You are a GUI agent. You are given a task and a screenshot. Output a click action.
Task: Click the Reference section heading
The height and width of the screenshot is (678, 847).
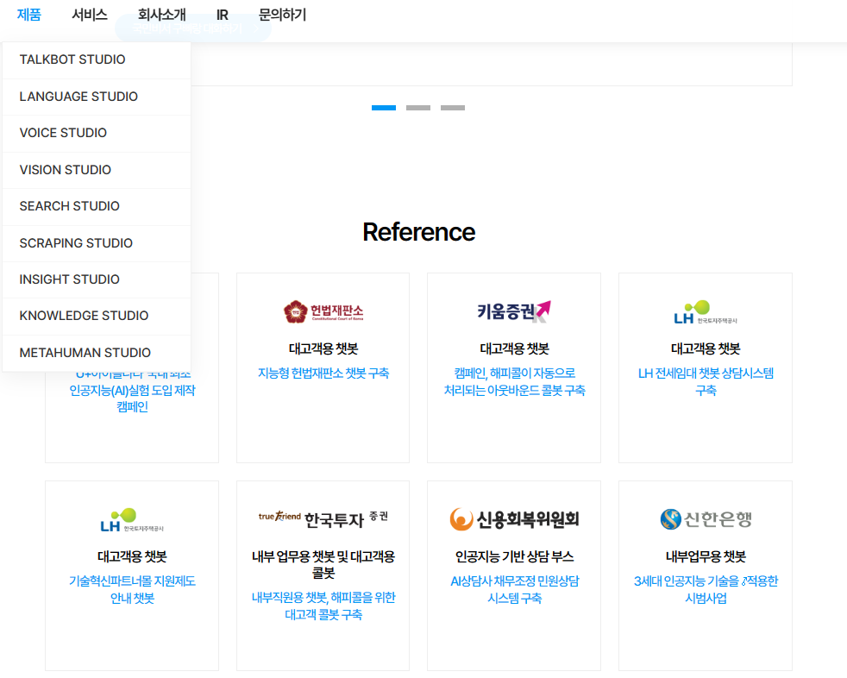(418, 232)
